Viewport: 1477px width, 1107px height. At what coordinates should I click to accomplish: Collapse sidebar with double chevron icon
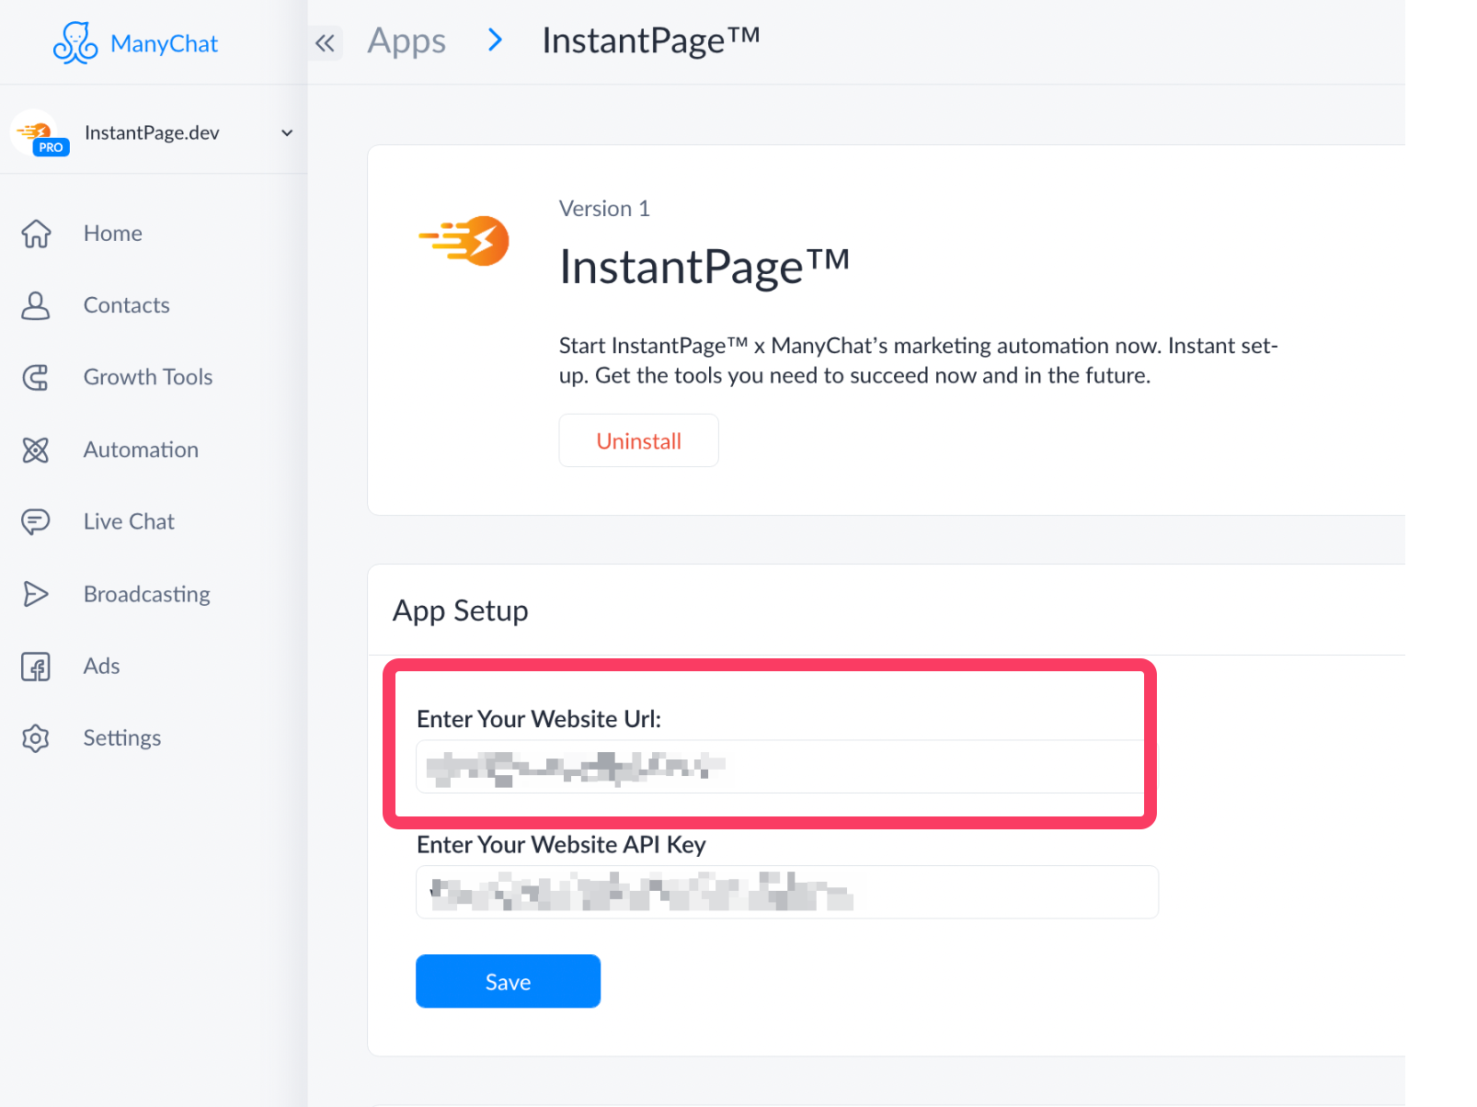pyautogui.click(x=325, y=43)
